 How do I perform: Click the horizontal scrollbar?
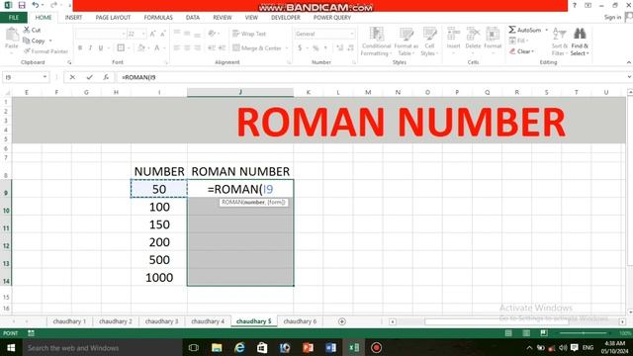pyautogui.click(x=497, y=321)
